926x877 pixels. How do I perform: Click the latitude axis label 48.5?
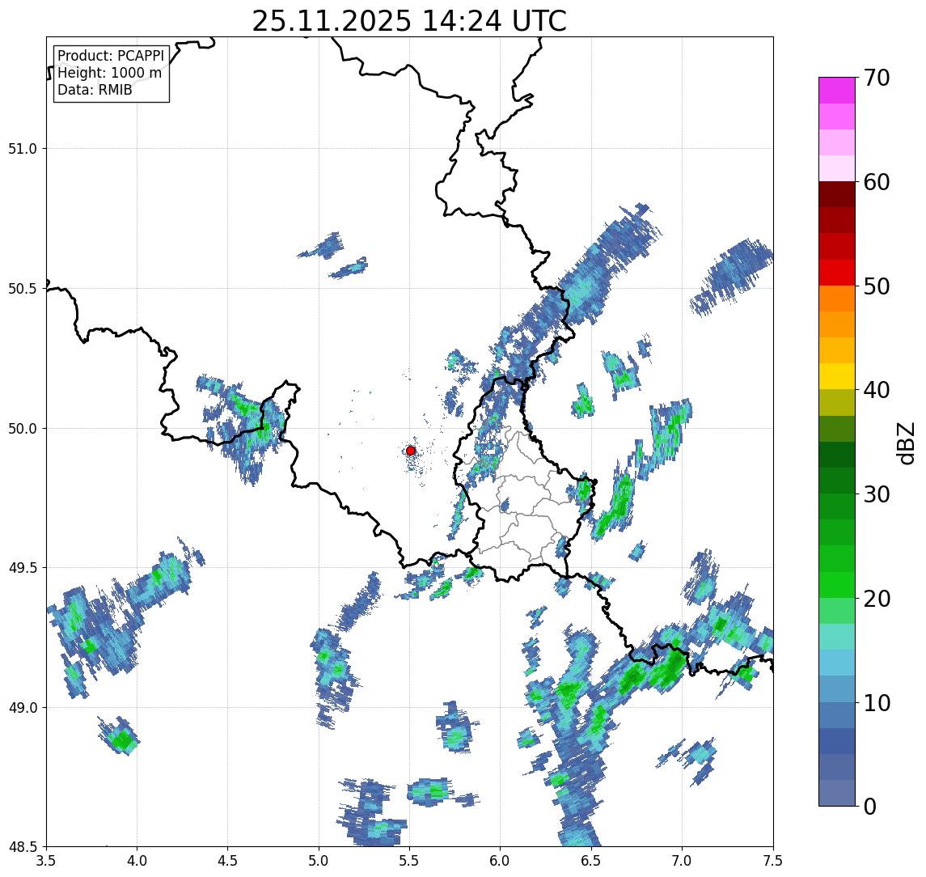23,847
